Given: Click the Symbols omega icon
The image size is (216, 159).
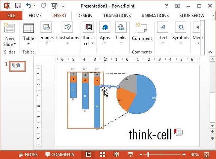Looking at the screenshot, I should 181,27.
